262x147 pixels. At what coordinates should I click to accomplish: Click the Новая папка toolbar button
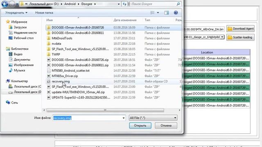point(44,13)
